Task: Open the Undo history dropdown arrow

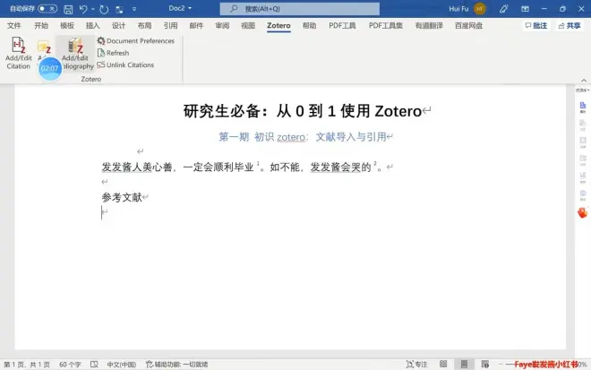Action: pos(93,9)
